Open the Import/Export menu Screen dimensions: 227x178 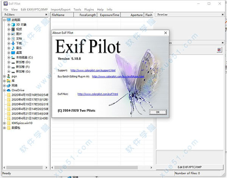tap(61, 9)
